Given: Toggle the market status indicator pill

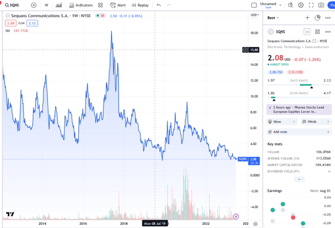Looking at the screenshot, I should click(x=100, y=16).
